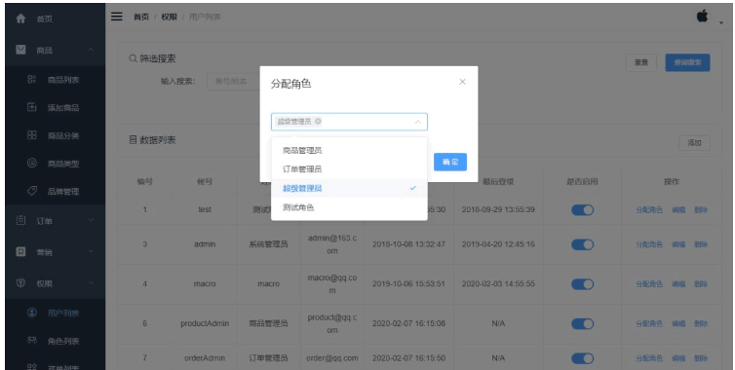735x370 pixels.
Task: Click the 营销 marketing icon
Action: pyautogui.click(x=20, y=251)
